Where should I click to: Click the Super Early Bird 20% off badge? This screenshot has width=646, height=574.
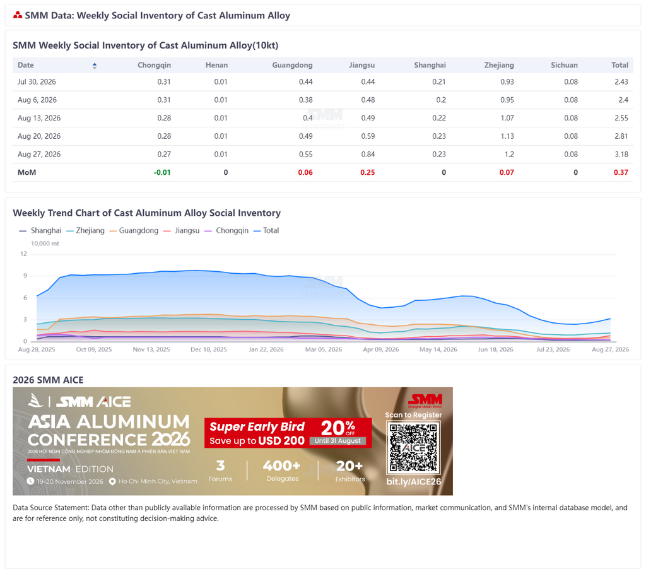pos(288,433)
